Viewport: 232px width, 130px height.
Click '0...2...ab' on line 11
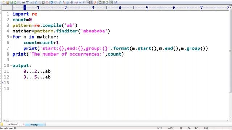pos(37,71)
